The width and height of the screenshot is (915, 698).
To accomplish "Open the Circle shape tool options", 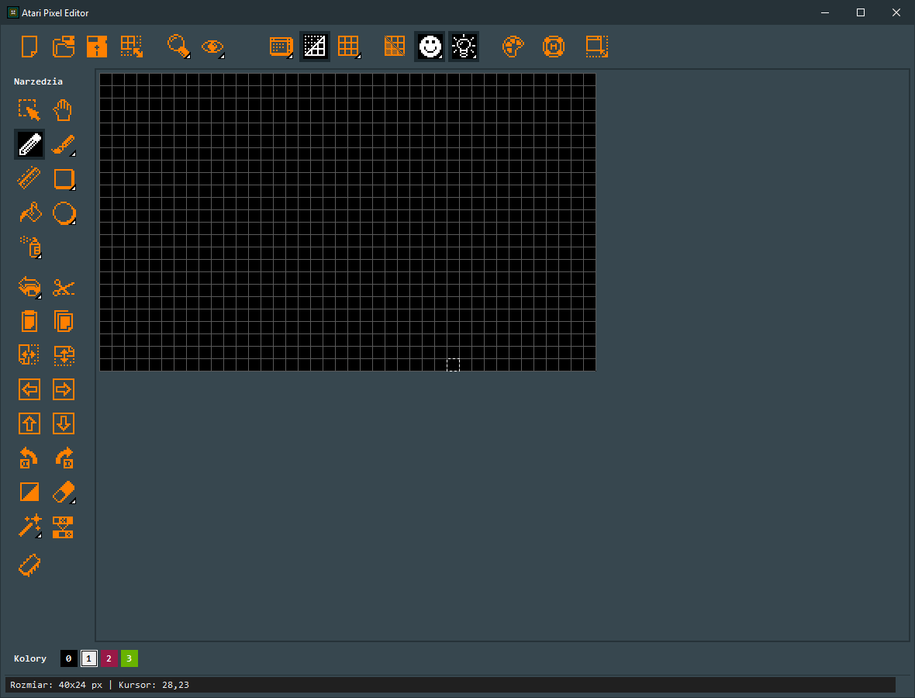I will [x=63, y=213].
